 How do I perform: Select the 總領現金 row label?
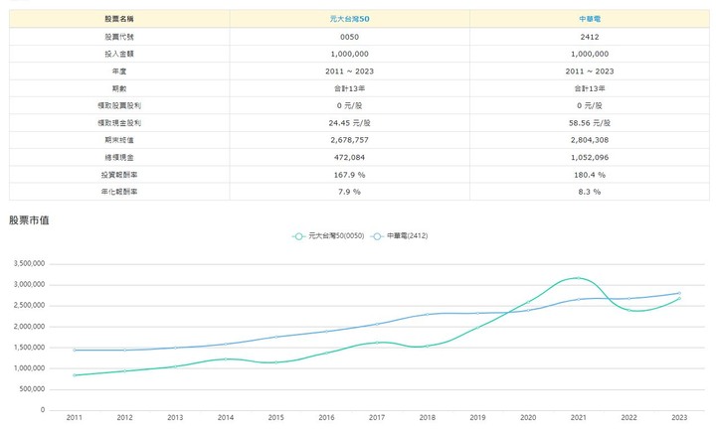(119, 157)
